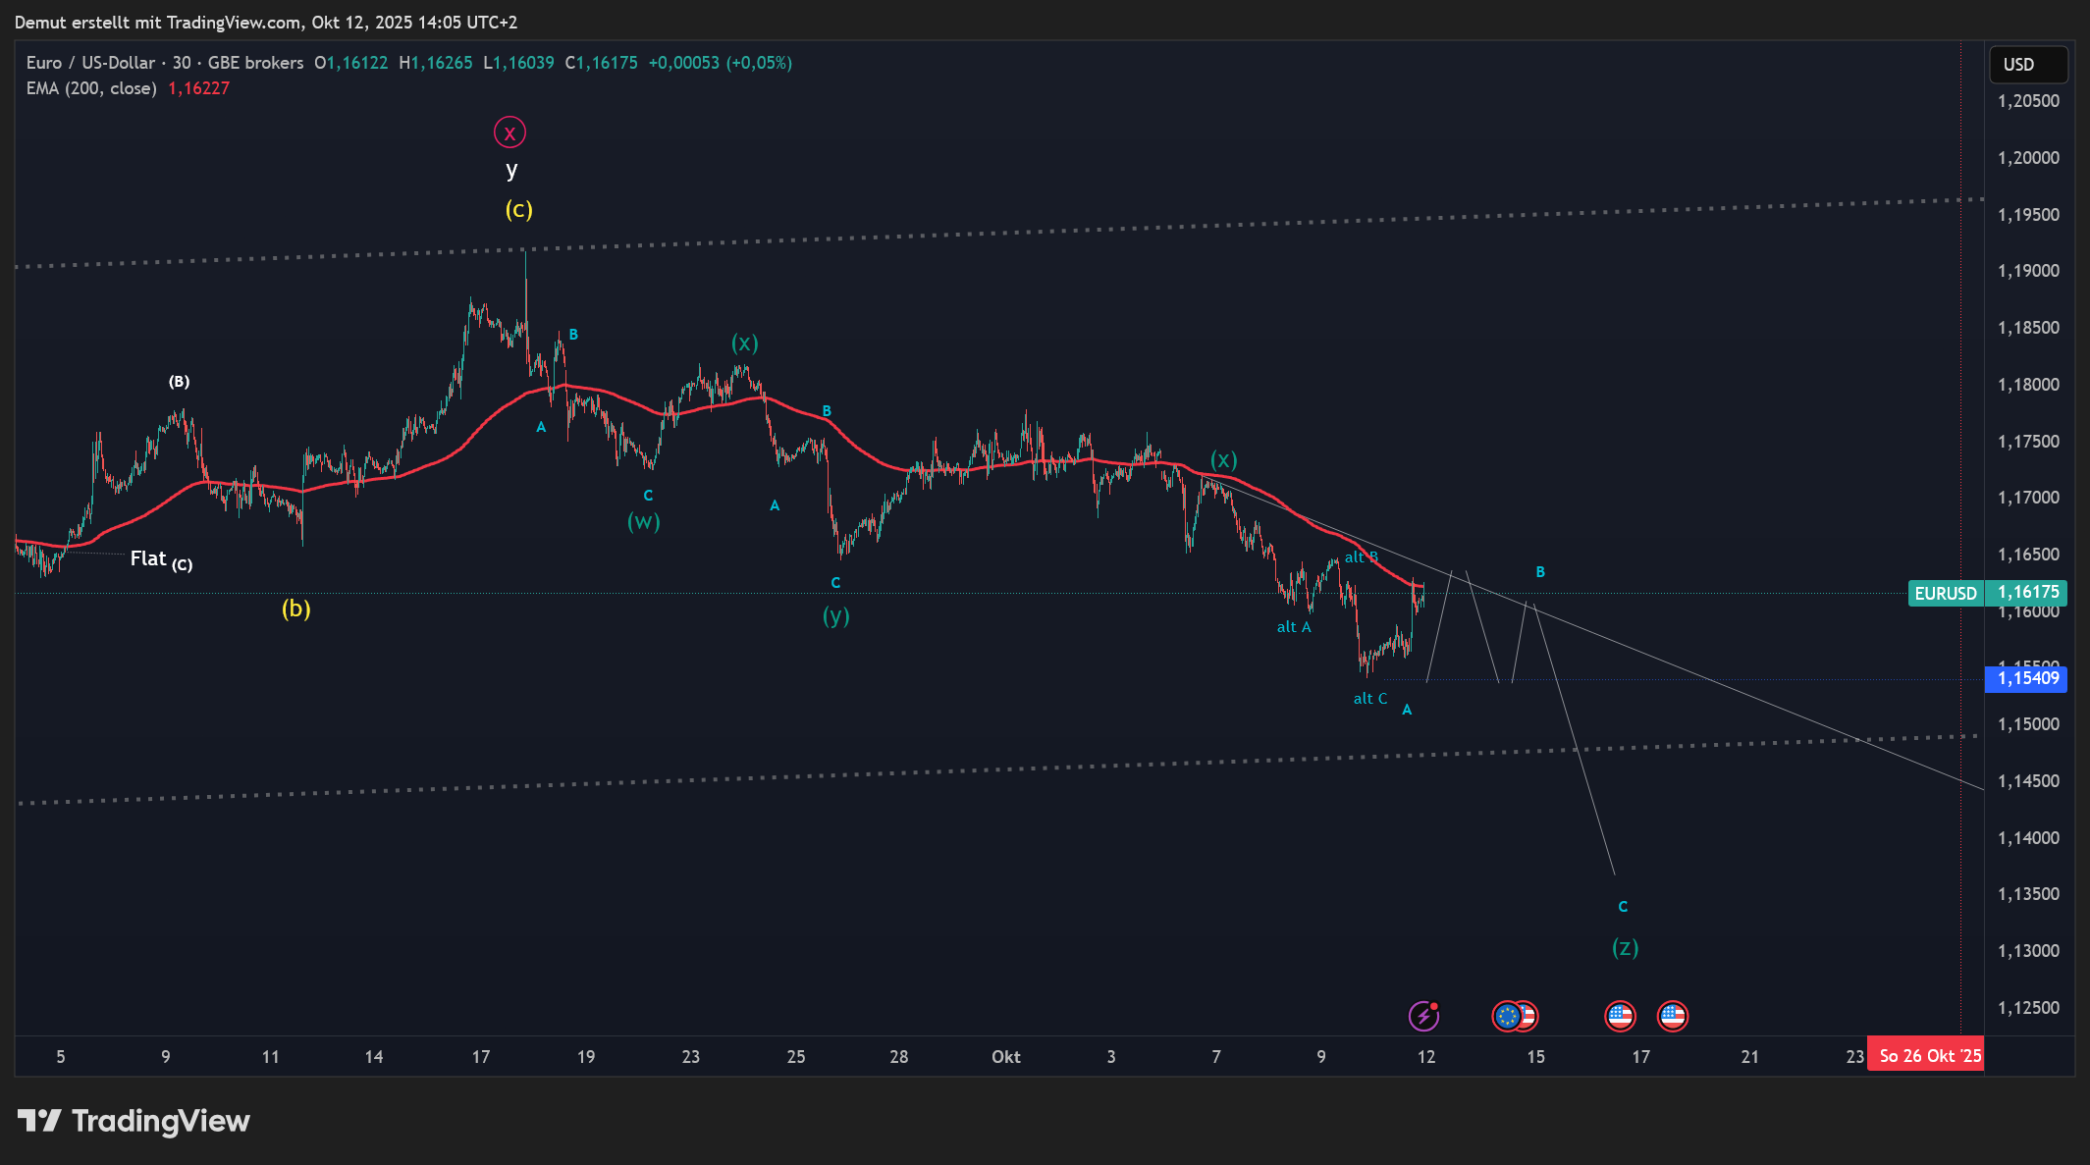2090x1165 pixels.
Task: Select the yellow (c) wave label
Action: [518, 209]
